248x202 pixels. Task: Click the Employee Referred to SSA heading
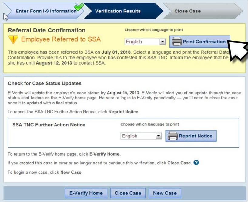tap(61, 39)
